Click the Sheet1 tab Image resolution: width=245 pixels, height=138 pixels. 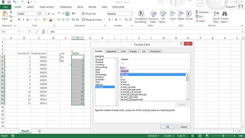(x=25, y=131)
